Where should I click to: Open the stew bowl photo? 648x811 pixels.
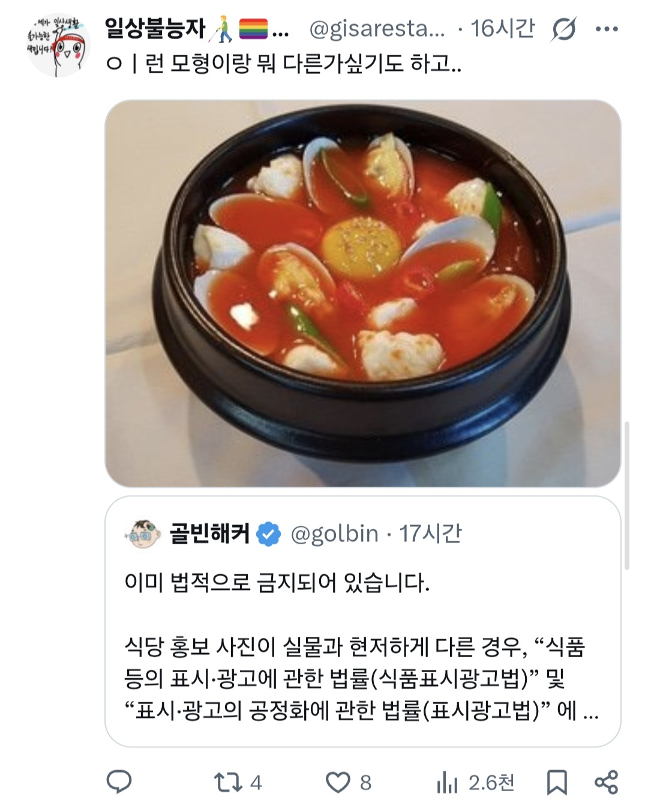363,293
